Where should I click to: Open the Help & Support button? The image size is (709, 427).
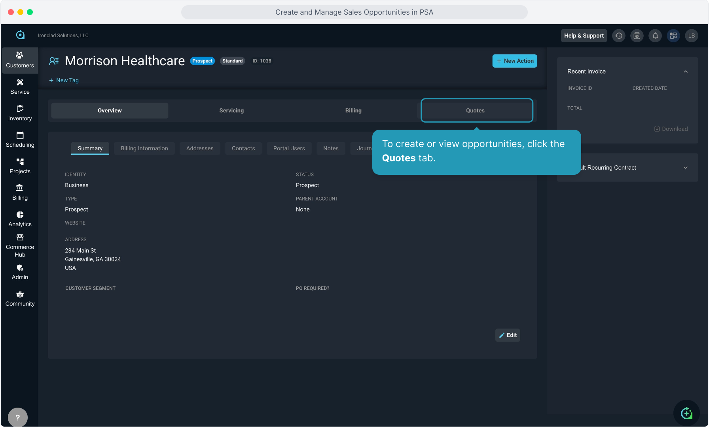(584, 36)
